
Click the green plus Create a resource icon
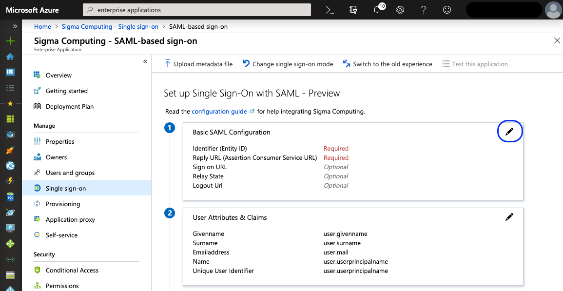coord(10,41)
